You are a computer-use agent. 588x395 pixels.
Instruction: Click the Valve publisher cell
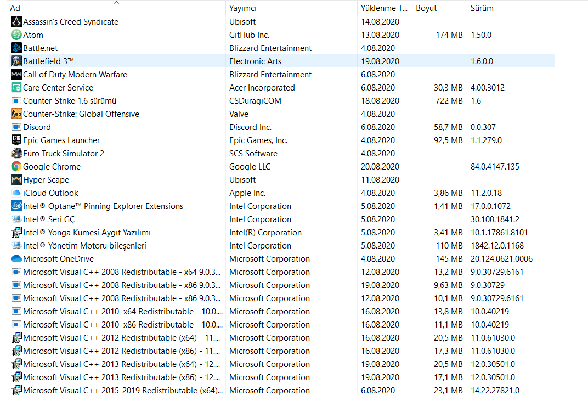(x=239, y=114)
